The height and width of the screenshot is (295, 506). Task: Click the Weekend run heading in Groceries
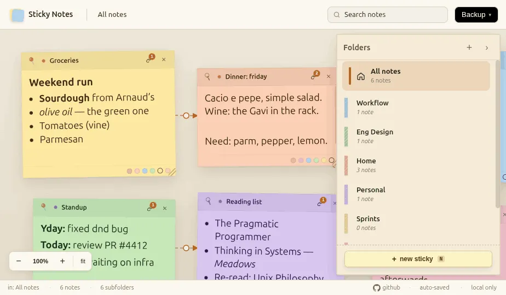pos(61,82)
